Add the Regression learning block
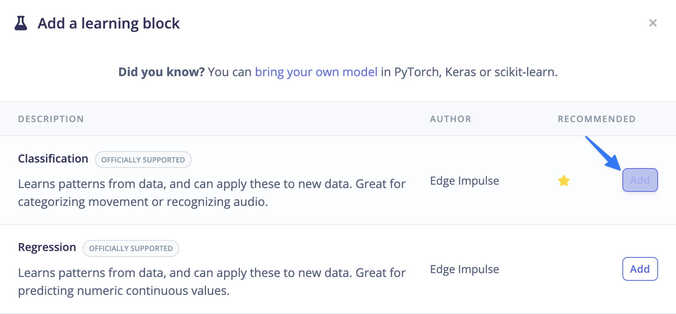This screenshot has height=314, width=676. [640, 269]
